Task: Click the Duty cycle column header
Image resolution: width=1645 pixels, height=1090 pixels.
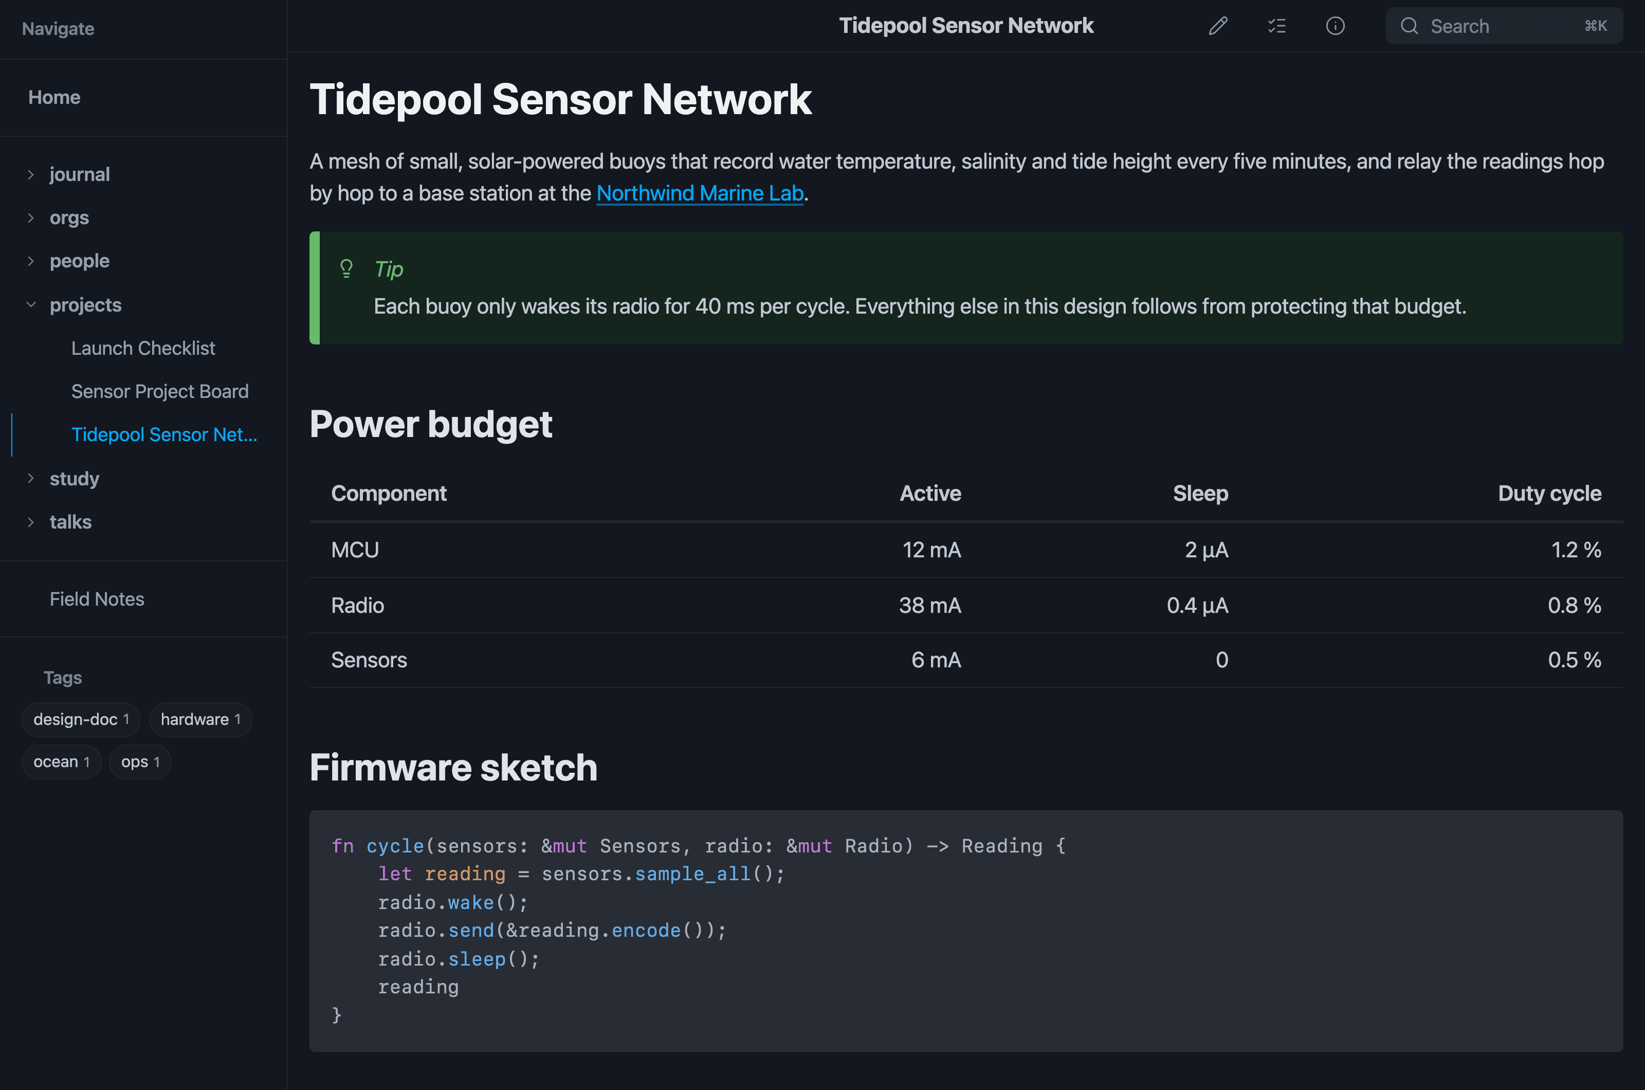Action: click(1549, 493)
